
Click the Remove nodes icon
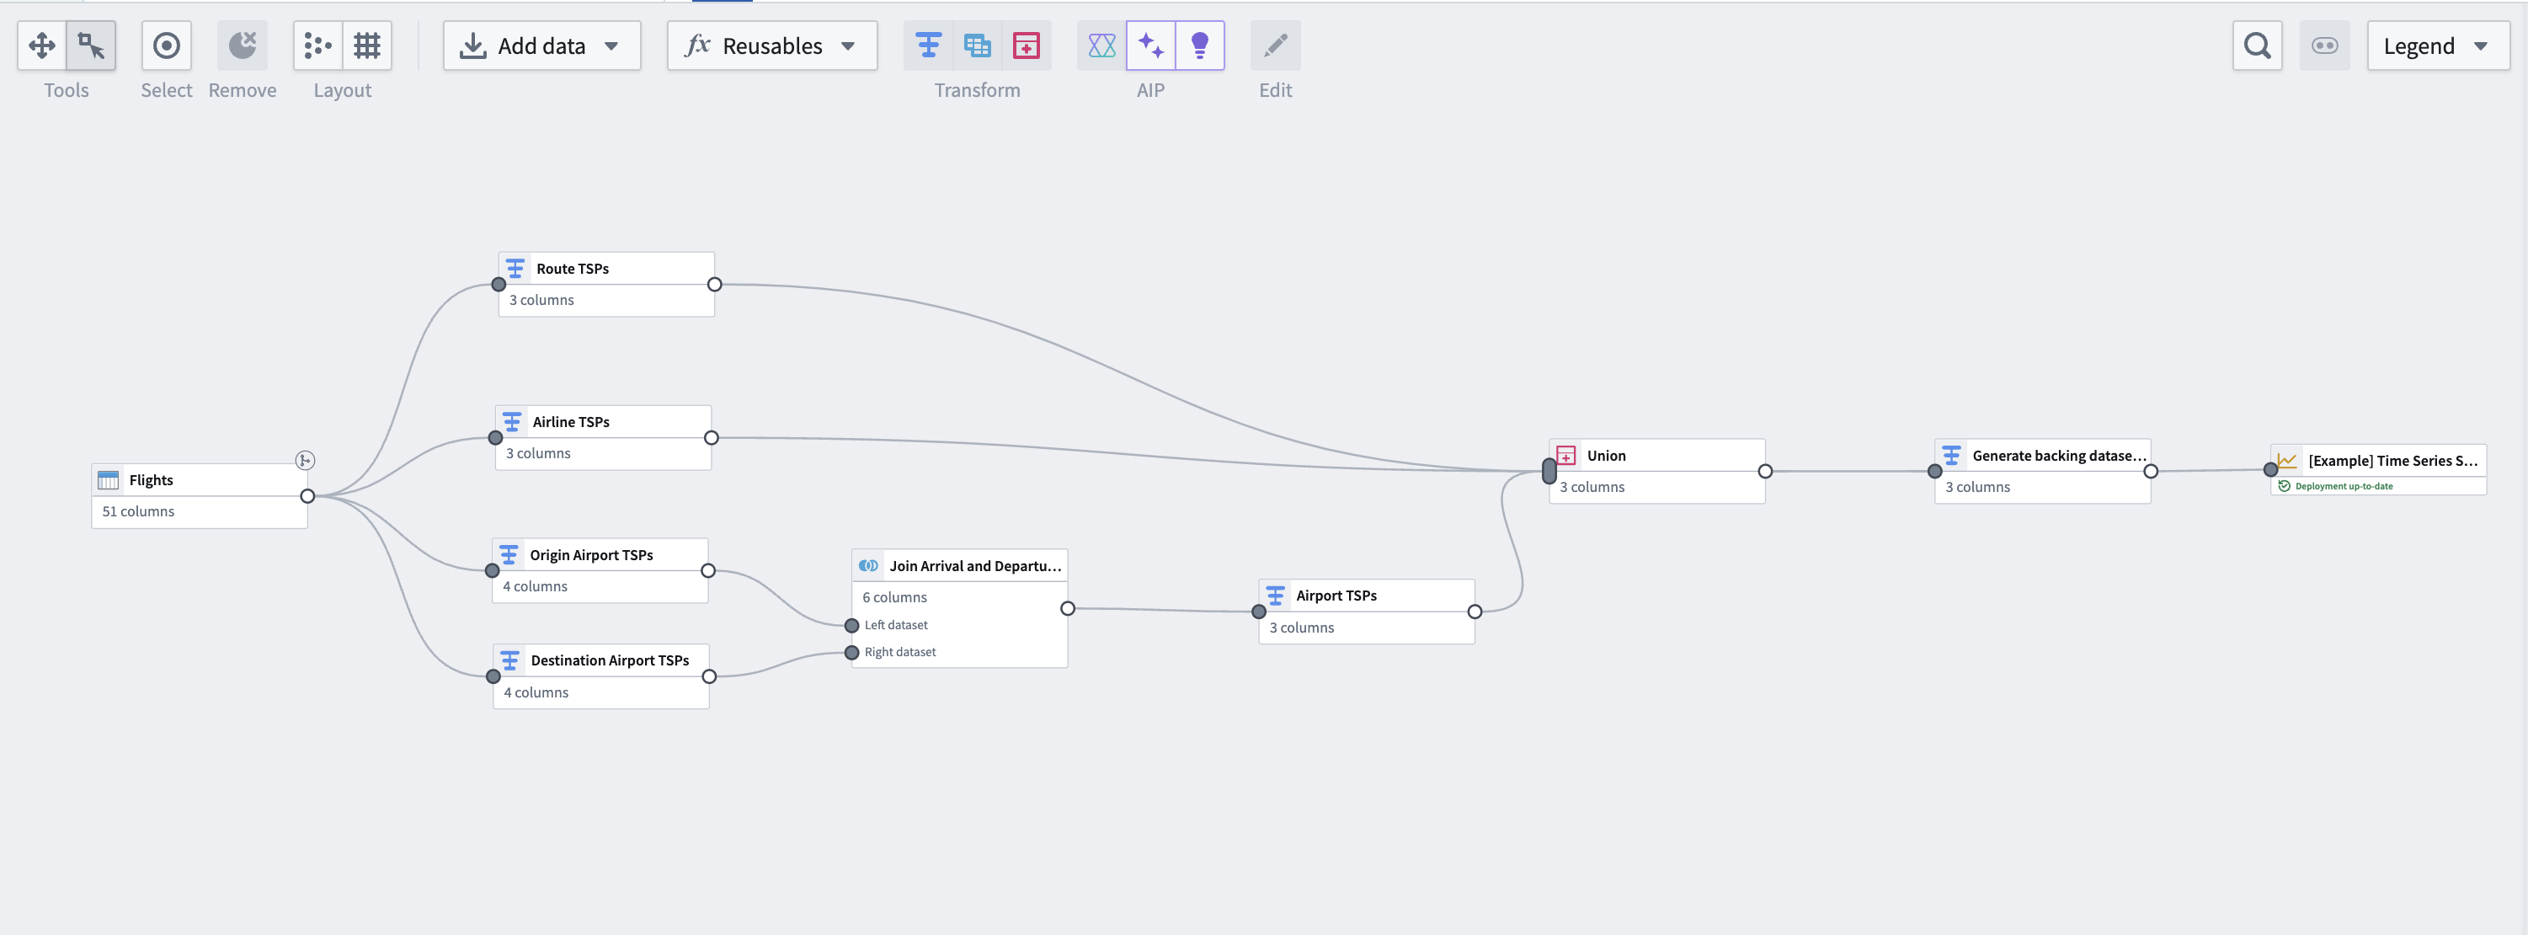point(243,45)
